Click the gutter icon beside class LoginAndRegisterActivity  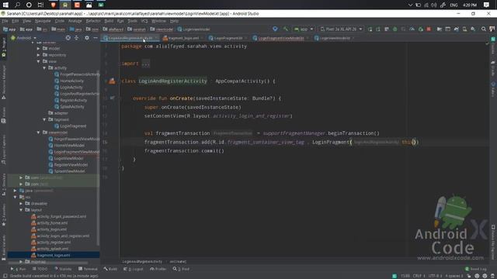[x=112, y=81]
